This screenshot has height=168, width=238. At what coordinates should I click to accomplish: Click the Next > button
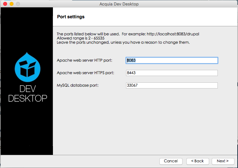click(223, 161)
